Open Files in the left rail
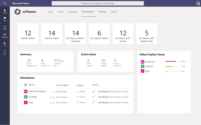Viewport: 201px width, 125px height. (x=5, y=52)
